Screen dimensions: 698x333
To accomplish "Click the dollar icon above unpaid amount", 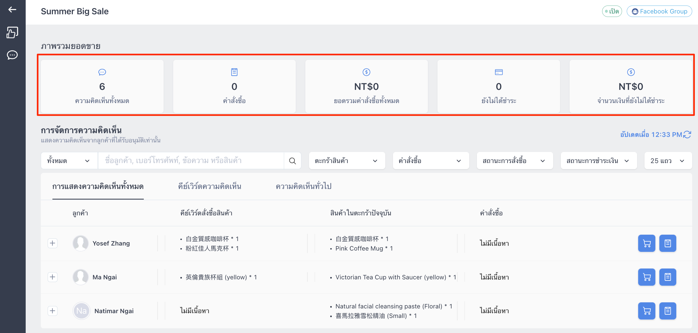I will (631, 72).
